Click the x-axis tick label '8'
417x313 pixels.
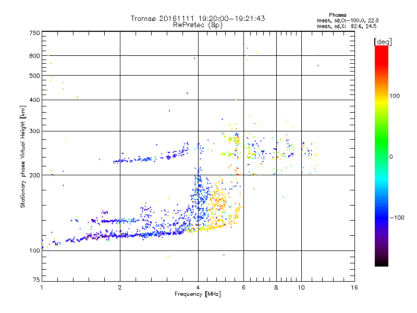[276, 287]
